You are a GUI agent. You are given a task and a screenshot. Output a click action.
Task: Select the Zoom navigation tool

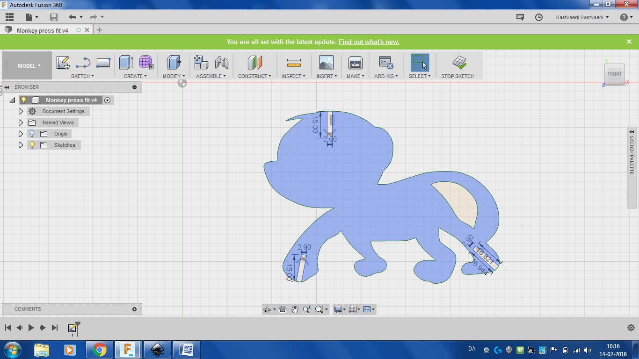(307, 309)
